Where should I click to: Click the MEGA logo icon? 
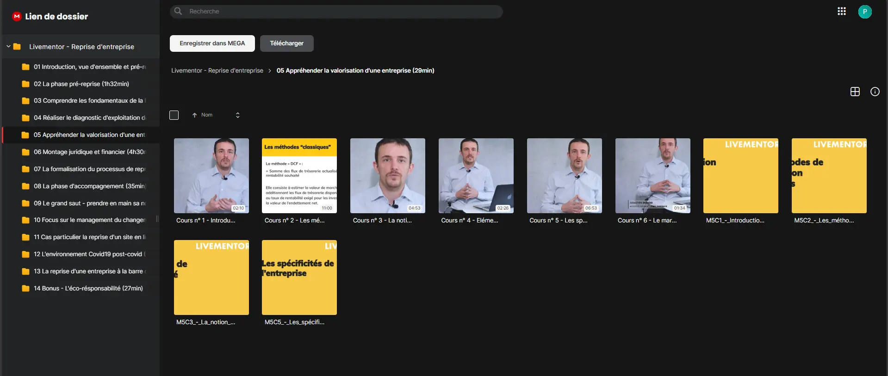[x=17, y=16]
